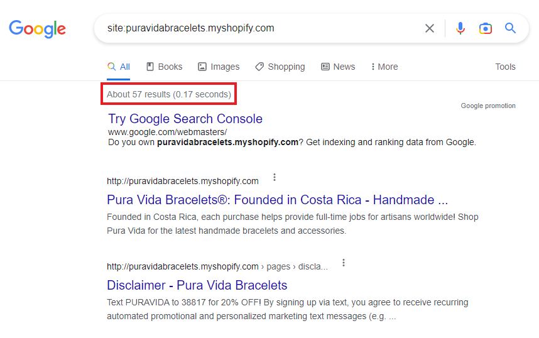Click the 'Text PURAVIDA to 38817' snippet

287,309
